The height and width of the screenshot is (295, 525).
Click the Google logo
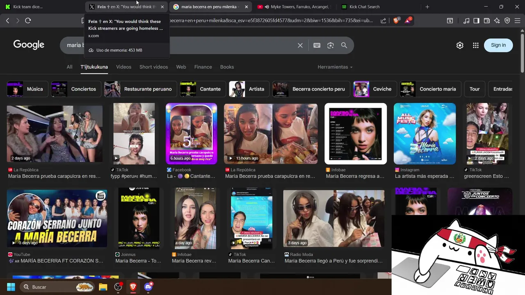point(29,45)
